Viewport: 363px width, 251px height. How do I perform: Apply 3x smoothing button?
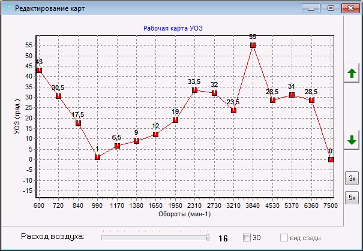352,179
